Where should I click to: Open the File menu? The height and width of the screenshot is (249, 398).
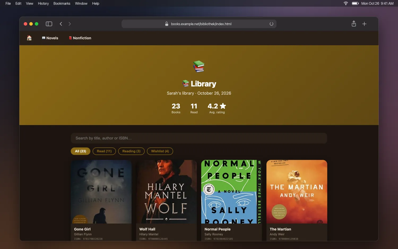8,3
